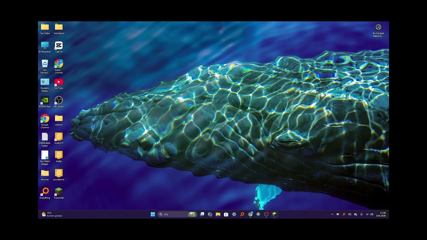Image resolution: width=427 pixels, height=240 pixels.
Task: Open the Copilot app in taskbar
Action: pyautogui.click(x=210, y=214)
